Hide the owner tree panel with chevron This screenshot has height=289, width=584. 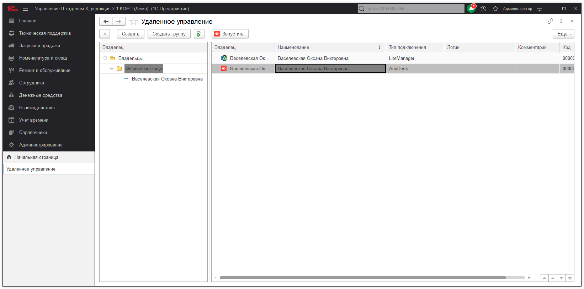tap(105, 34)
